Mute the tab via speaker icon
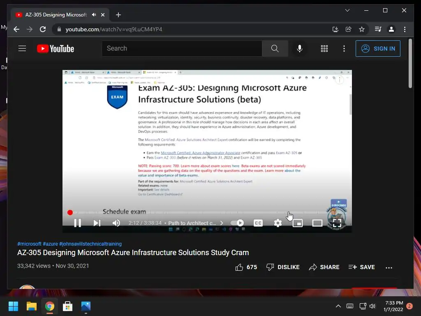Viewport: 421px width, 316px height. click(94, 15)
